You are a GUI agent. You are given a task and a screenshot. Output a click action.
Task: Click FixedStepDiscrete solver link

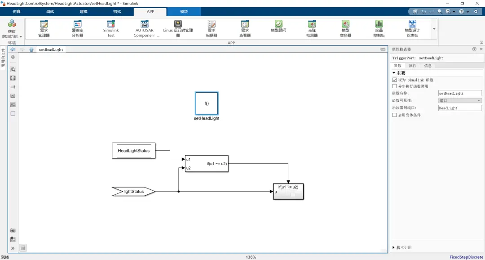(467, 257)
